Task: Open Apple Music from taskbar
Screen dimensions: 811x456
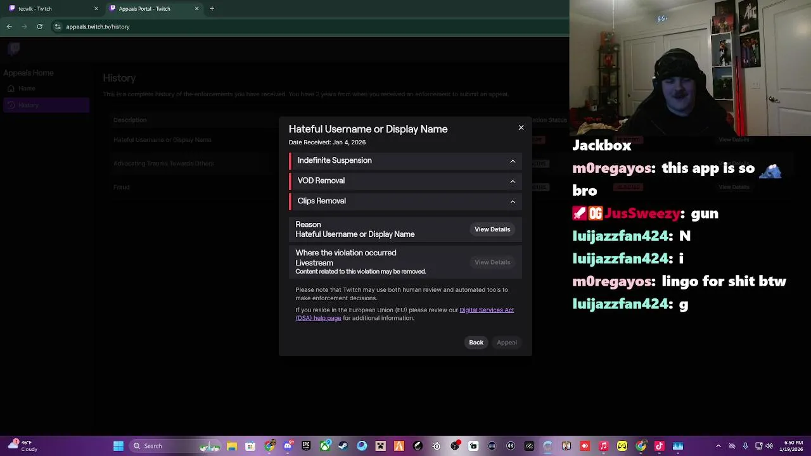Action: (603, 446)
